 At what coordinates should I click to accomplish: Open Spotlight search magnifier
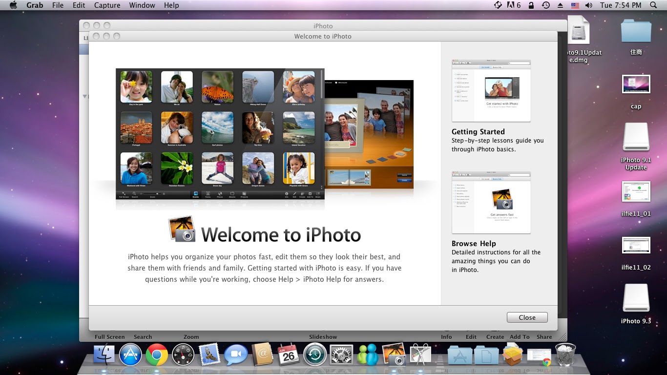pos(654,5)
